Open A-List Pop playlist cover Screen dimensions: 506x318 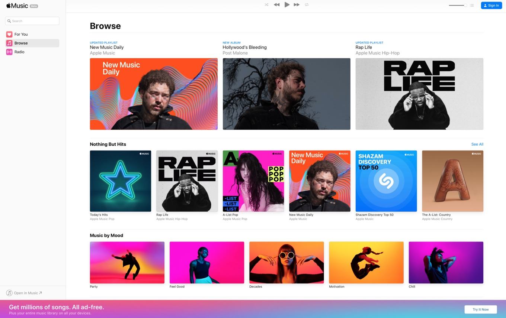(253, 181)
